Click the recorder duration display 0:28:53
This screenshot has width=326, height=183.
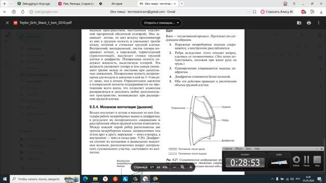245,163
